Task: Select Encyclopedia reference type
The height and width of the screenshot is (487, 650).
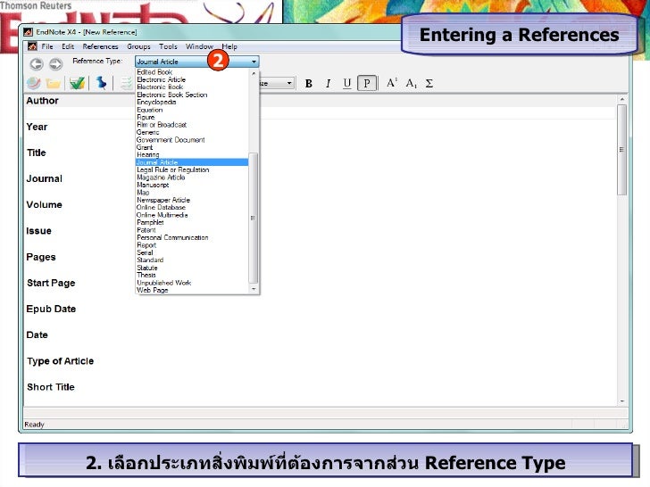Action: point(156,102)
